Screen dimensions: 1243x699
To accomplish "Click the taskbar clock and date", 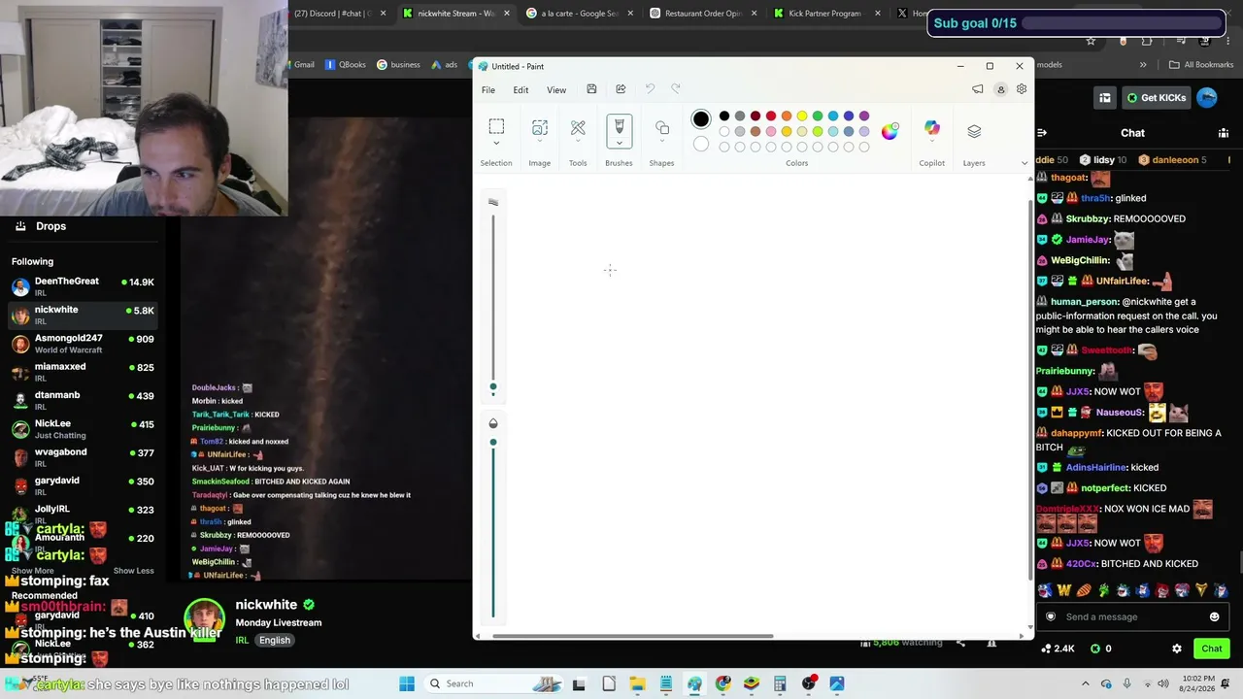I will [x=1199, y=683].
